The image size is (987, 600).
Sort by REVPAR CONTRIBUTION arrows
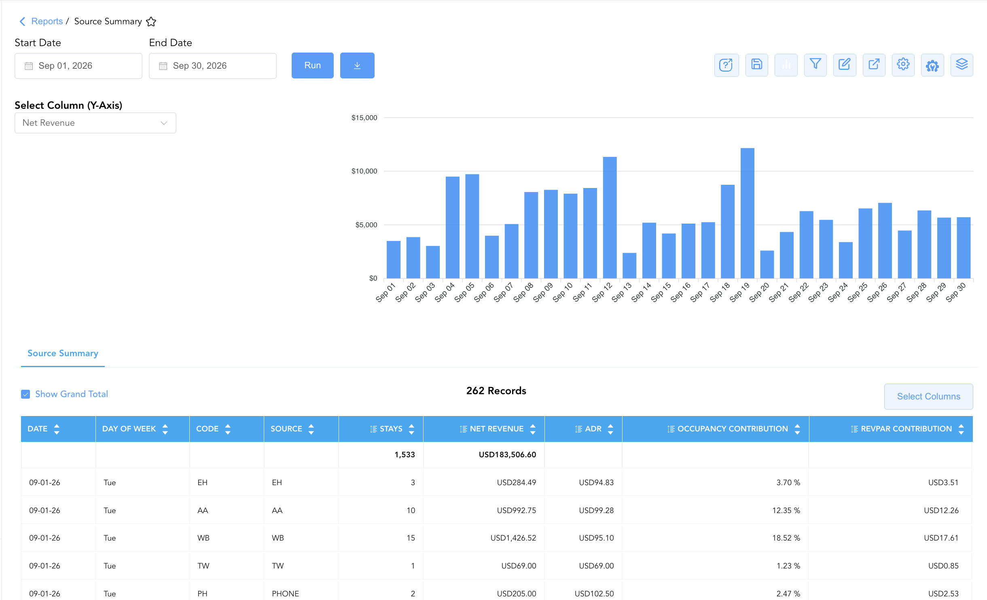coord(961,429)
